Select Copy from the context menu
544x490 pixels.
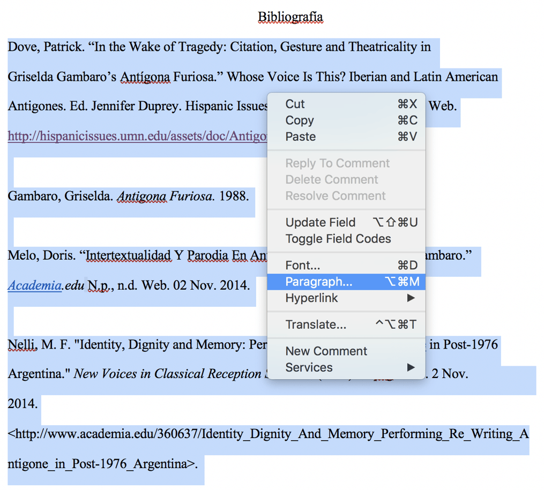299,120
